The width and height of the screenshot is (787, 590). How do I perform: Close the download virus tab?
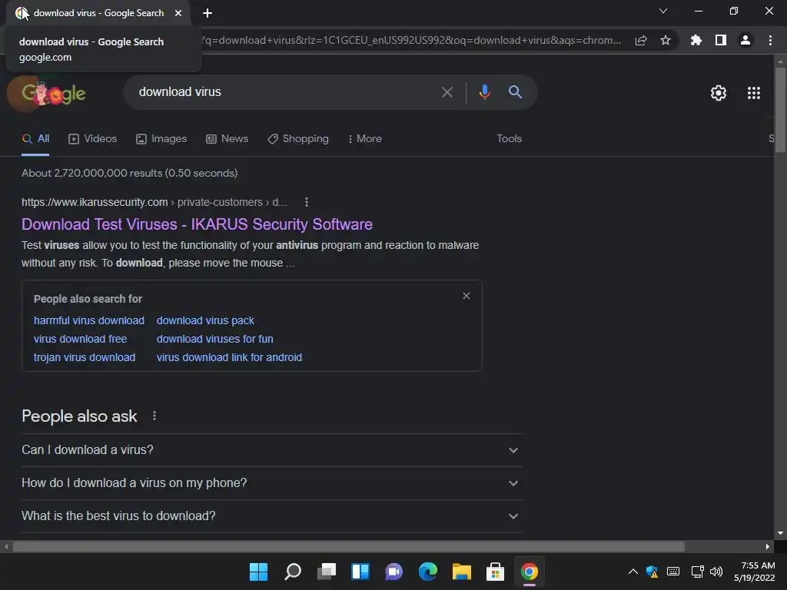click(x=178, y=13)
